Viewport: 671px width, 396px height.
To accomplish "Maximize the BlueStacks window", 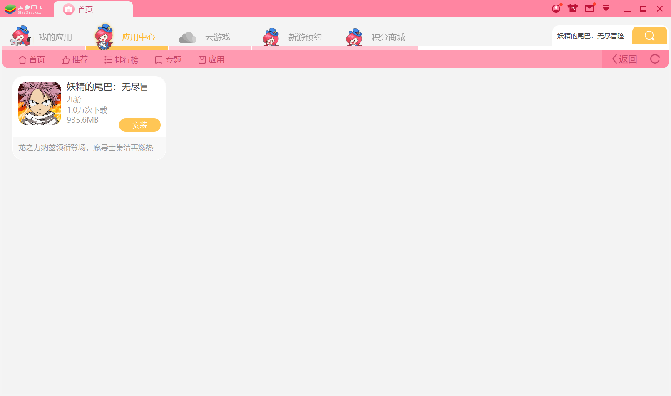I will click(643, 9).
